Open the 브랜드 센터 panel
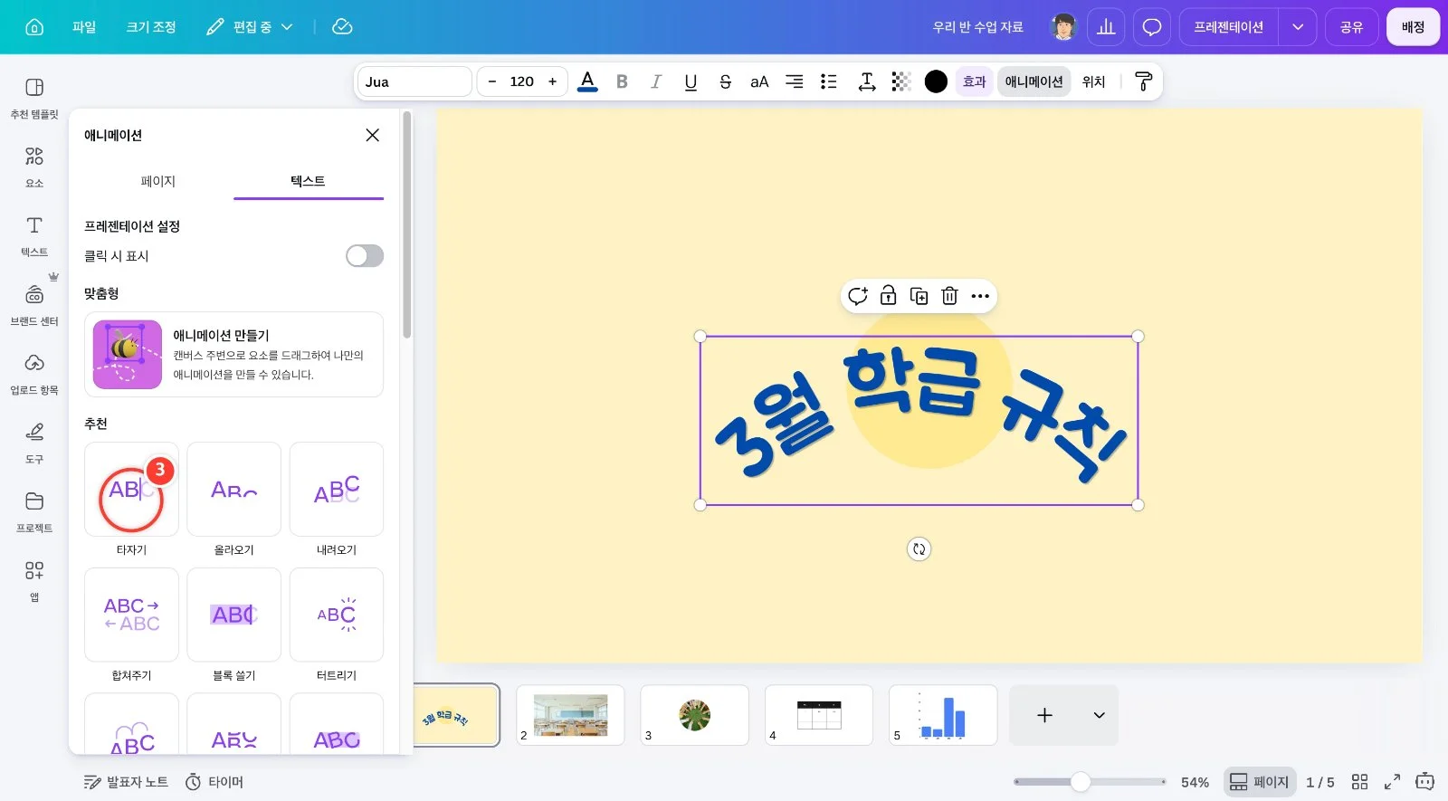This screenshot has height=801, width=1448. coord(34,306)
